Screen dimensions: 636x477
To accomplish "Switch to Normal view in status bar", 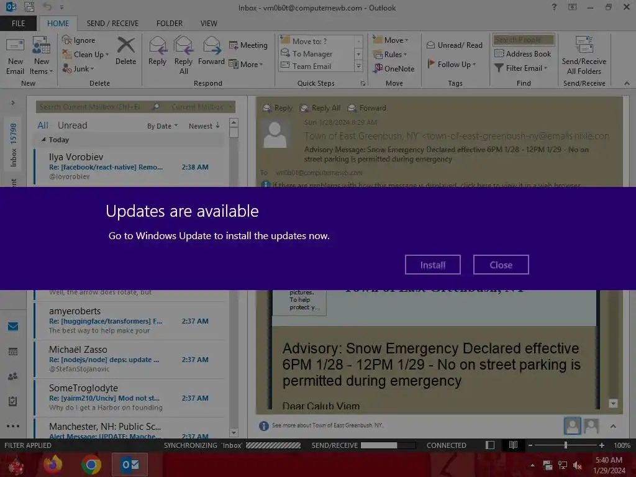I will coord(490,445).
